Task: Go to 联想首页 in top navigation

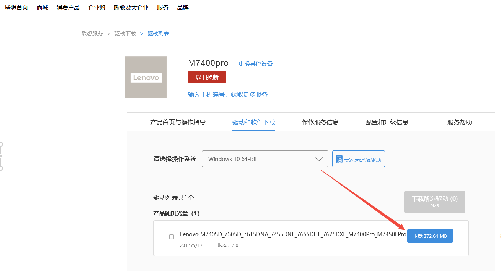Action: [16, 7]
